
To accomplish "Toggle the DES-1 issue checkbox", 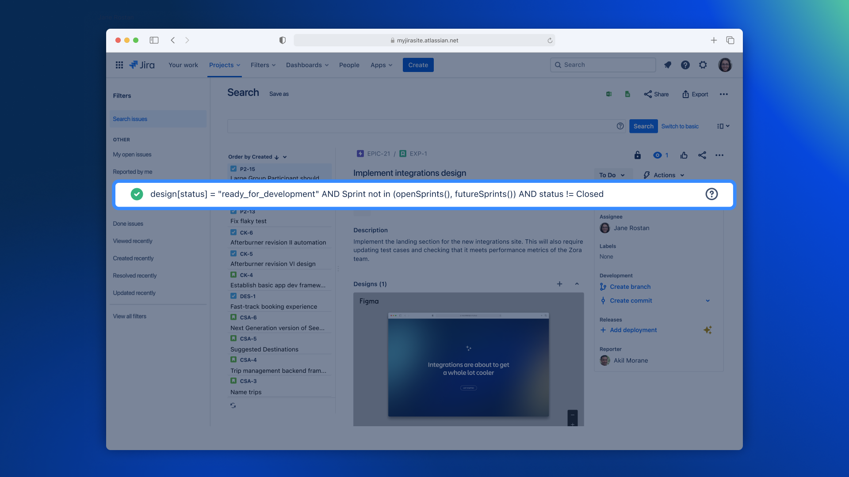I will (x=233, y=296).
